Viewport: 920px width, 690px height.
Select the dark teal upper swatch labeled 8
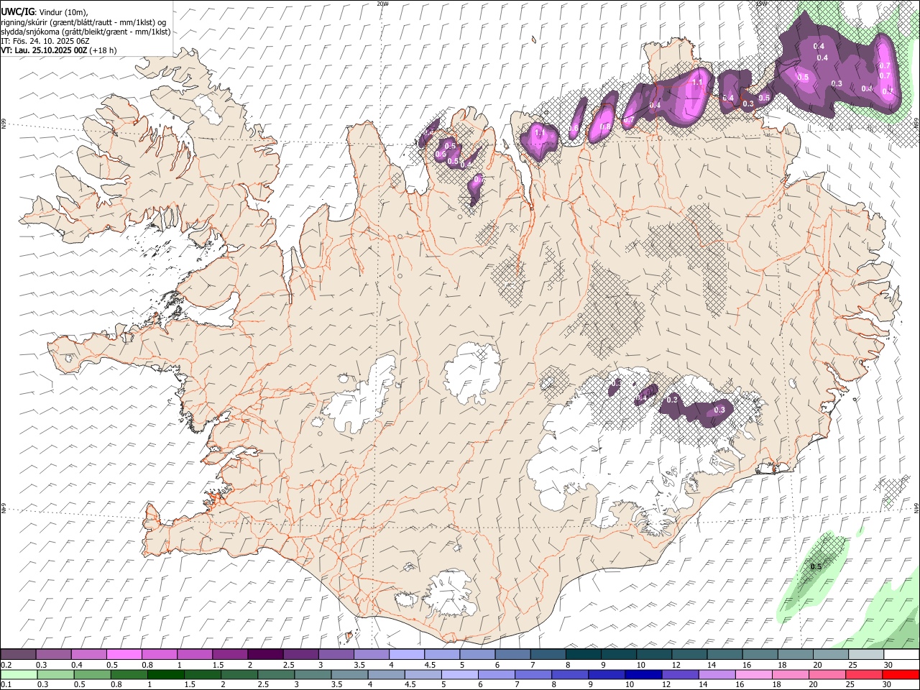pos(584,655)
